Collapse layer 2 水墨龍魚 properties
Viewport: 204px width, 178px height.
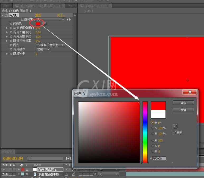[x=19, y=174]
